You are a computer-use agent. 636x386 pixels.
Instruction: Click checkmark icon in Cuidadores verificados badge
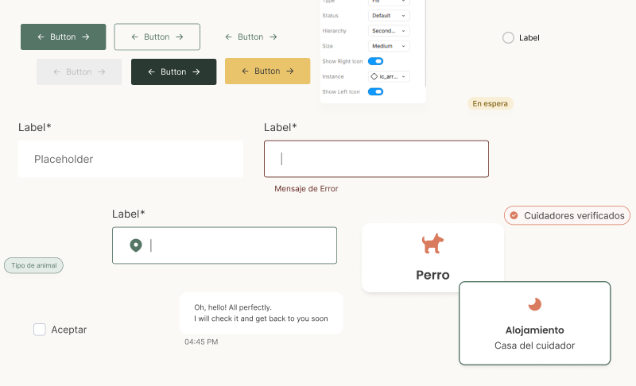click(x=514, y=215)
